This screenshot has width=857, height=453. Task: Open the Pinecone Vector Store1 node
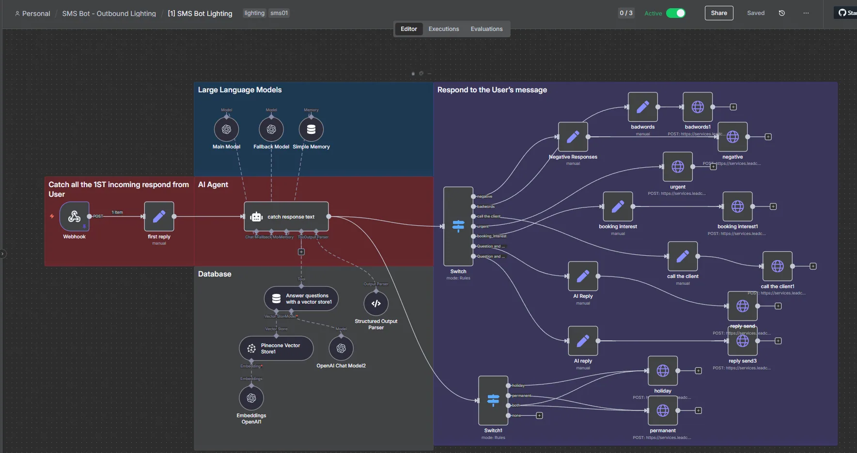[x=276, y=348]
